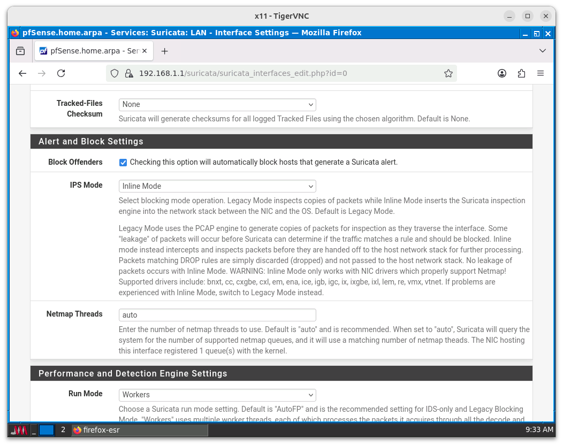Open a new tab with plus button
Viewport: 563px width, 446px height.
[x=164, y=51]
